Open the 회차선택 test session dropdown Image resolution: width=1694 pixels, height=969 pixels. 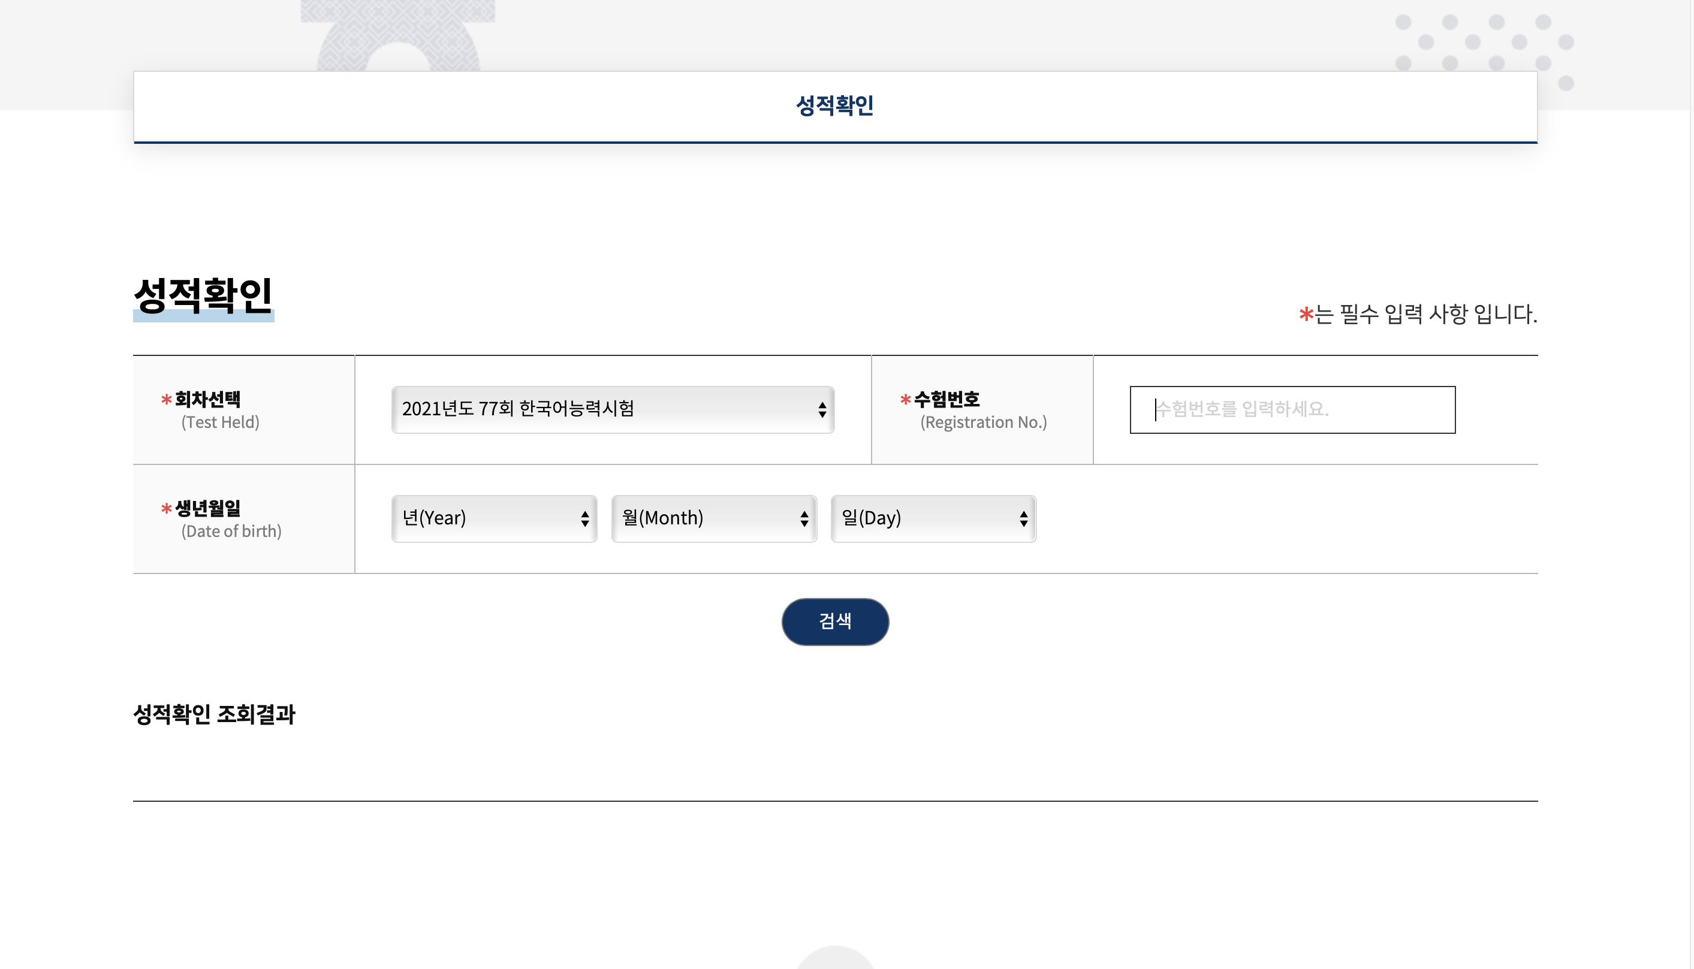tap(613, 409)
